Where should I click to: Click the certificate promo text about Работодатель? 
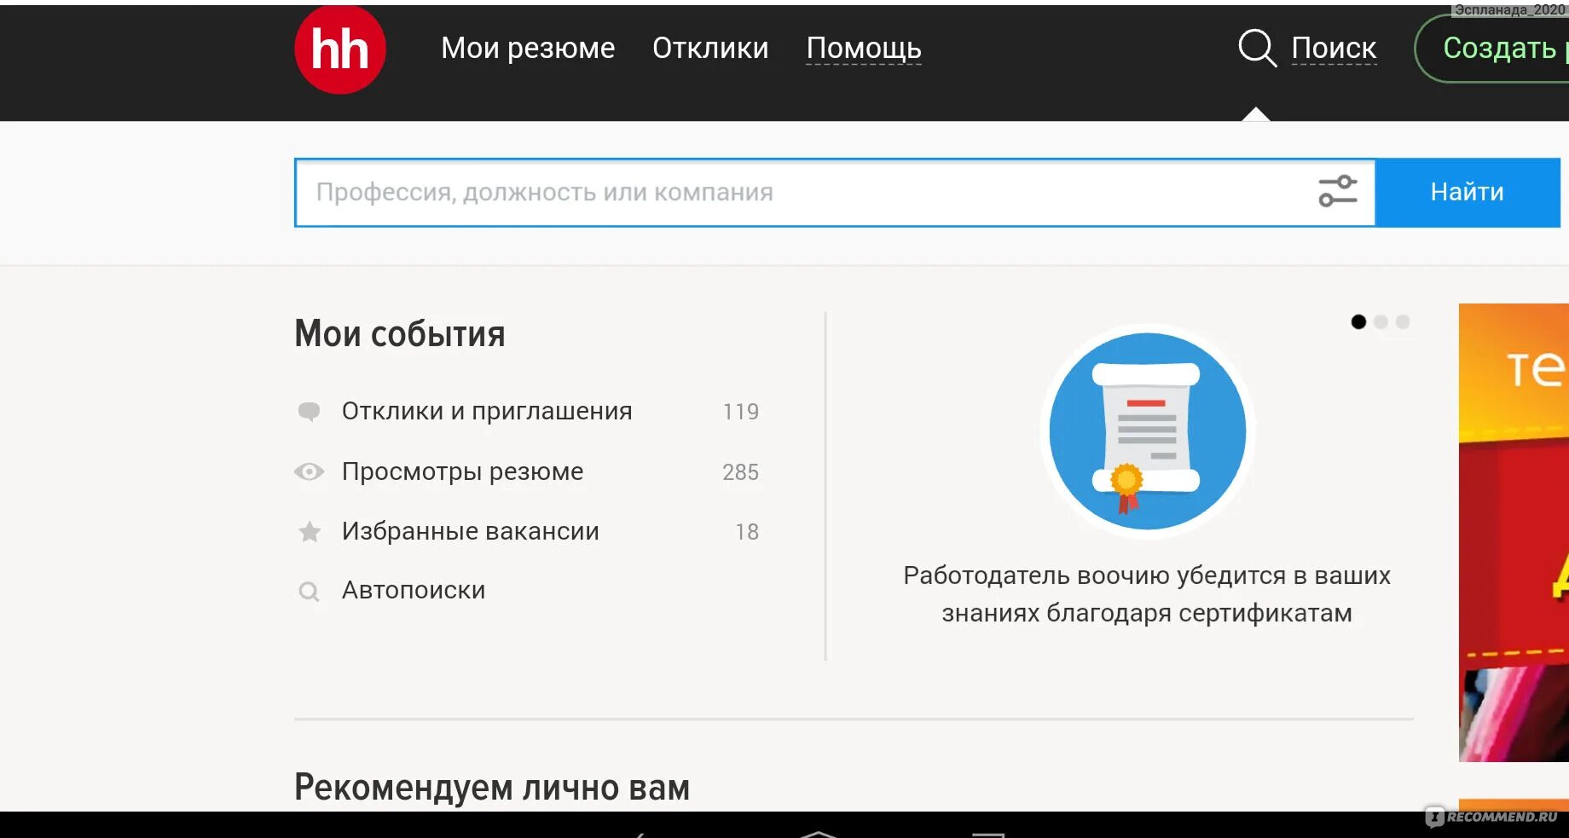[x=1147, y=594]
